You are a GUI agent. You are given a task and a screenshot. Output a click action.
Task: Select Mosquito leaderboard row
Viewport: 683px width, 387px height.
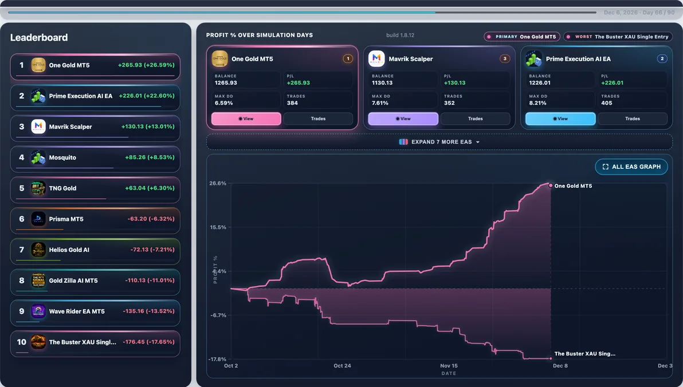95,159
